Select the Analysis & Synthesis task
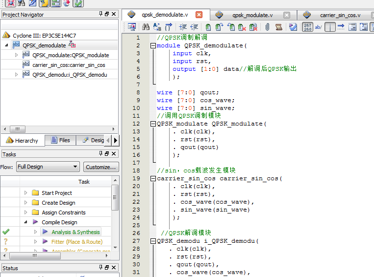 (x=75, y=232)
